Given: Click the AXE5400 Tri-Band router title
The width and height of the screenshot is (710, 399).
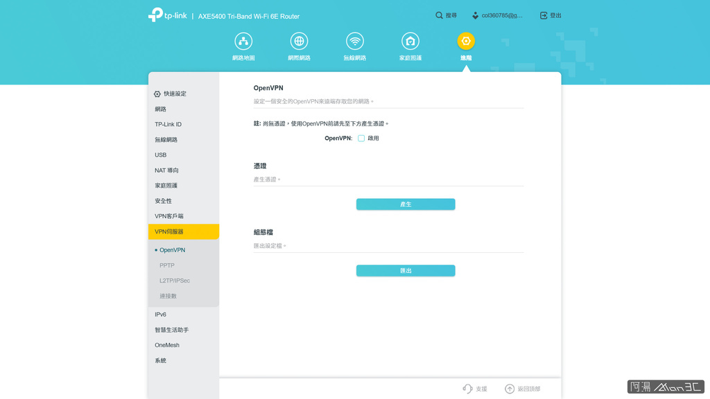Looking at the screenshot, I should click(x=249, y=17).
